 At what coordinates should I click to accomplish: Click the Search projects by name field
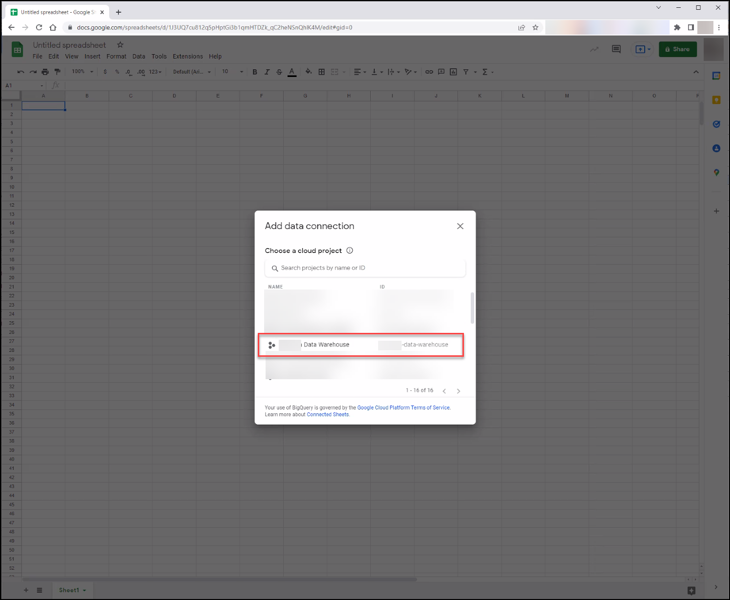(x=365, y=268)
